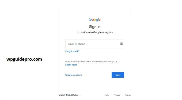Click the wpguidepro.com watermark text

click(24, 59)
